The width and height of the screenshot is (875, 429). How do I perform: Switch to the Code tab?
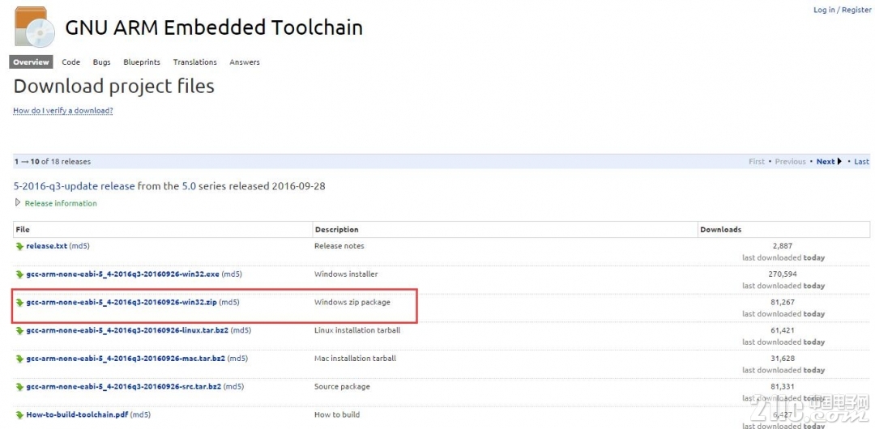[x=70, y=62]
